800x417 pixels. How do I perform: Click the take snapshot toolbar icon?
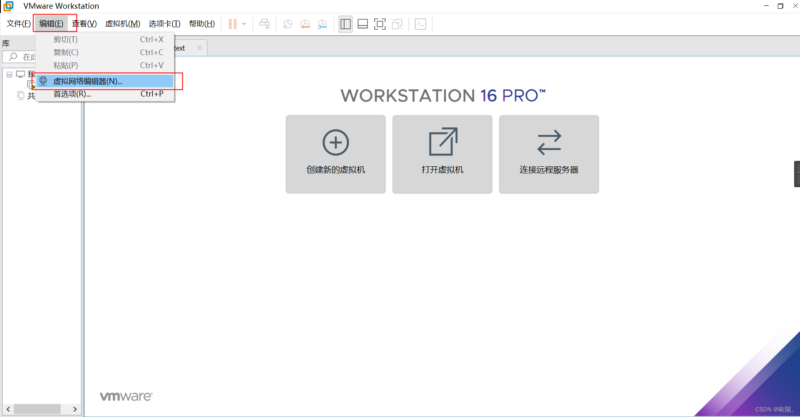tap(287, 24)
